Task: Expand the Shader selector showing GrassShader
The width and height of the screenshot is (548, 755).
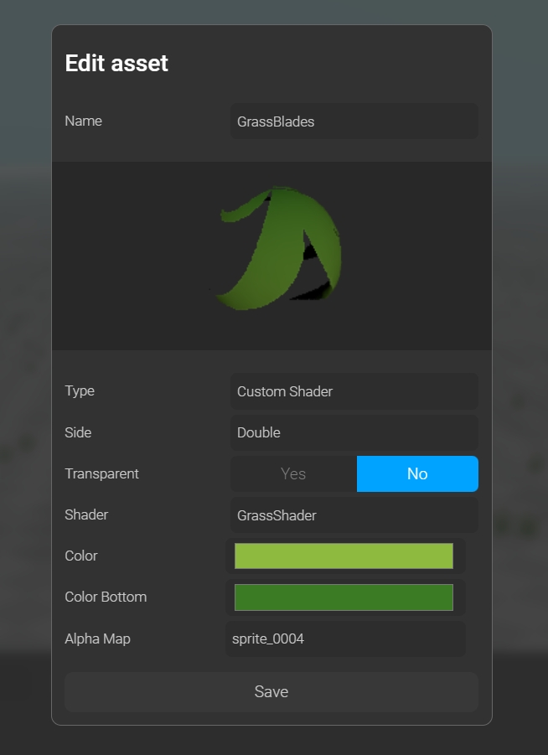Action: 354,515
